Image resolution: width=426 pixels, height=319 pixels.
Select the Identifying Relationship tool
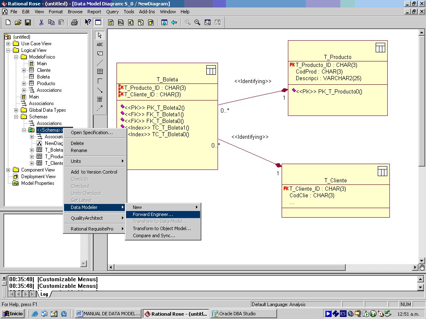[100, 90]
